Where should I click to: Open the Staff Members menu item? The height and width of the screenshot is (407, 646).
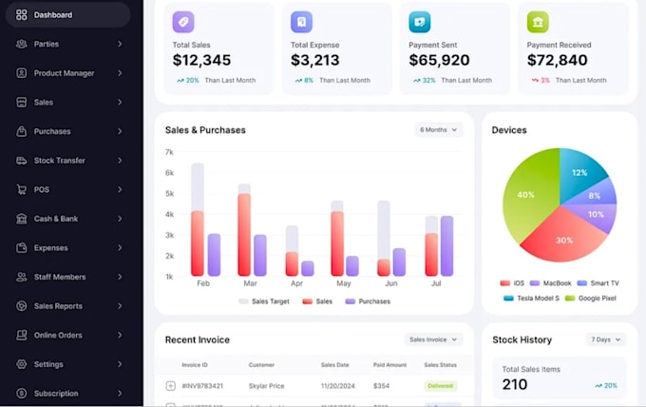pos(68,277)
